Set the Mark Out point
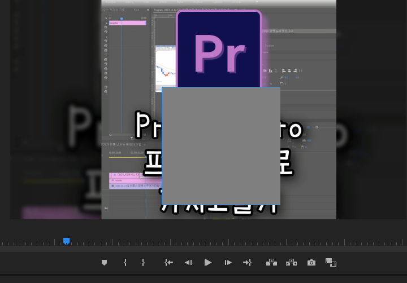The width and height of the screenshot is (407, 283). (143, 263)
